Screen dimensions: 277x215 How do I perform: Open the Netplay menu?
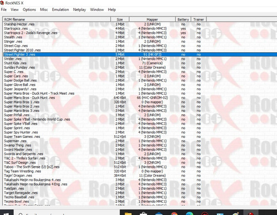tap(79, 9)
